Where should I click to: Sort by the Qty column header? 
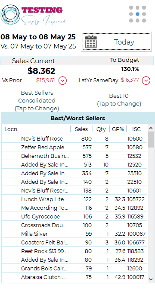click(101, 129)
